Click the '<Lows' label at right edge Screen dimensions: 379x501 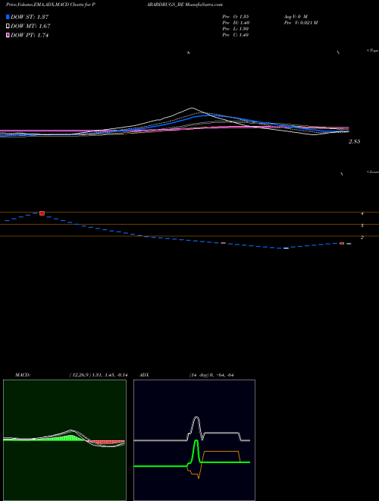(x=373, y=172)
